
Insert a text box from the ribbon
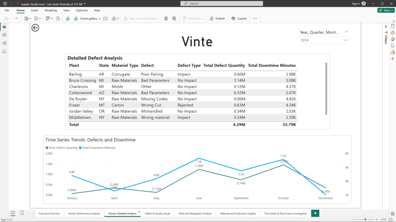[105, 18]
